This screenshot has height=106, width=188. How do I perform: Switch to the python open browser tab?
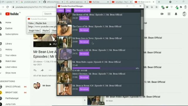[x=76, y=2]
